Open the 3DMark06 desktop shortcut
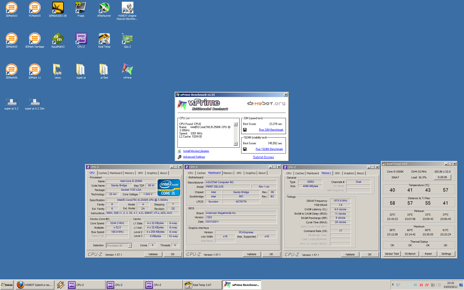The height and width of the screenshot is (290, 464). pyautogui.click(x=12, y=71)
